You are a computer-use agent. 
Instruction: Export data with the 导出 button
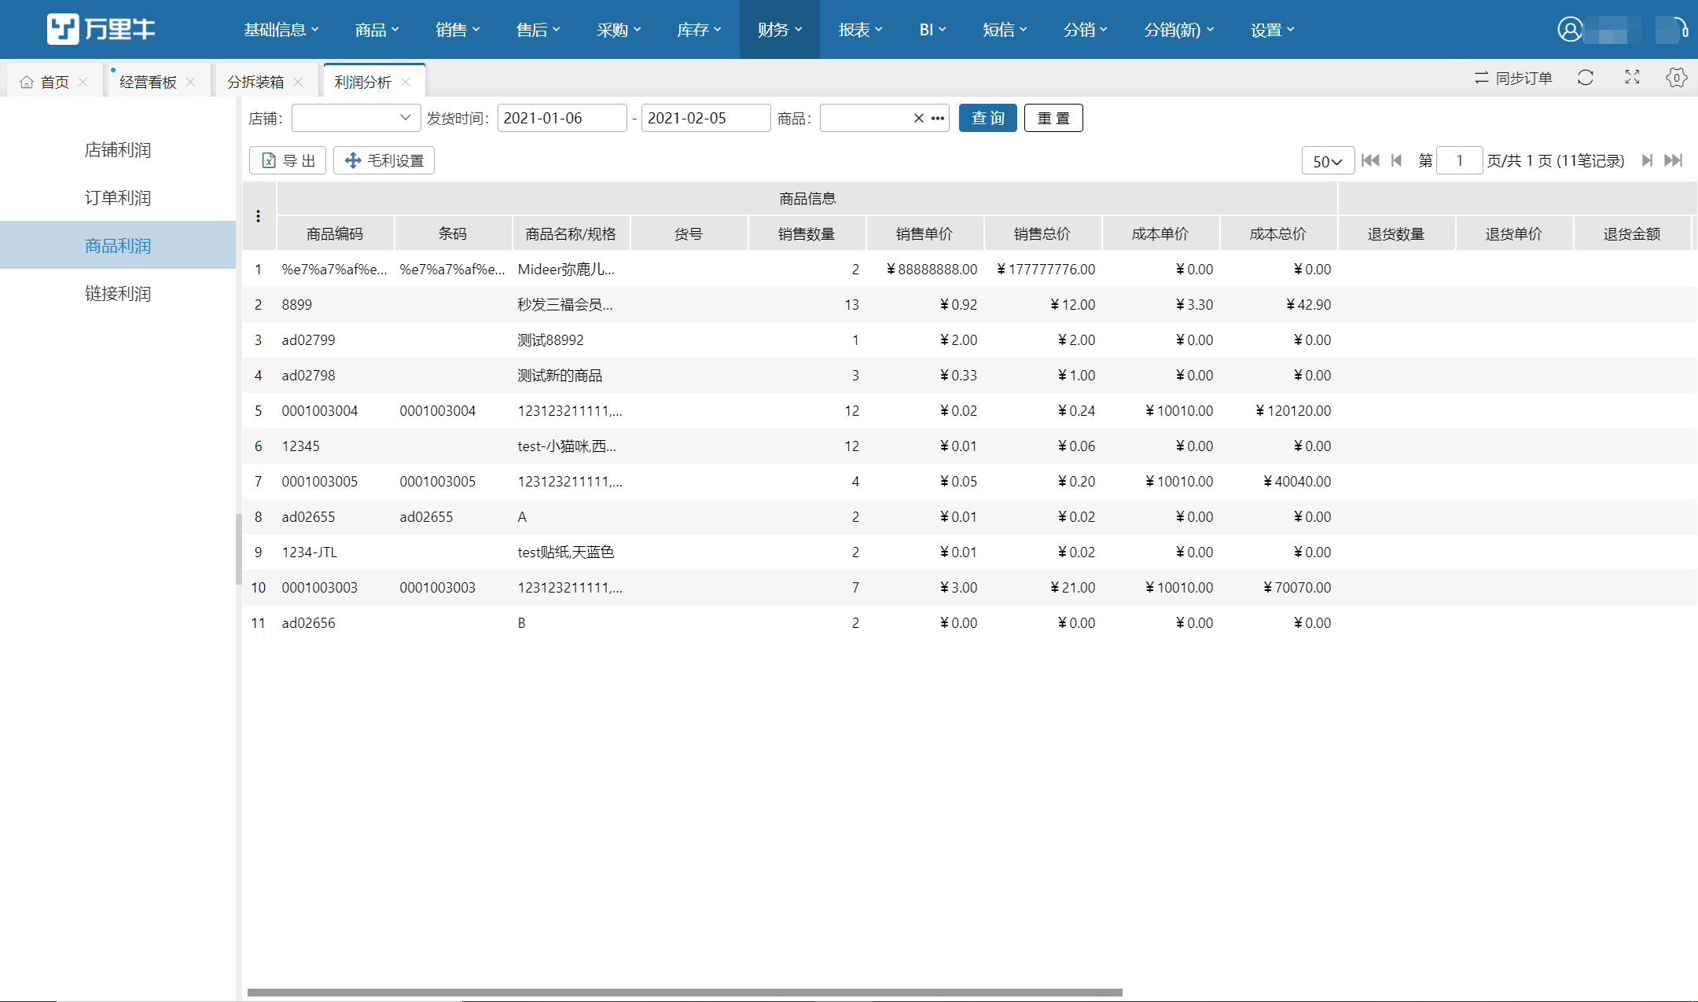pyautogui.click(x=288, y=160)
